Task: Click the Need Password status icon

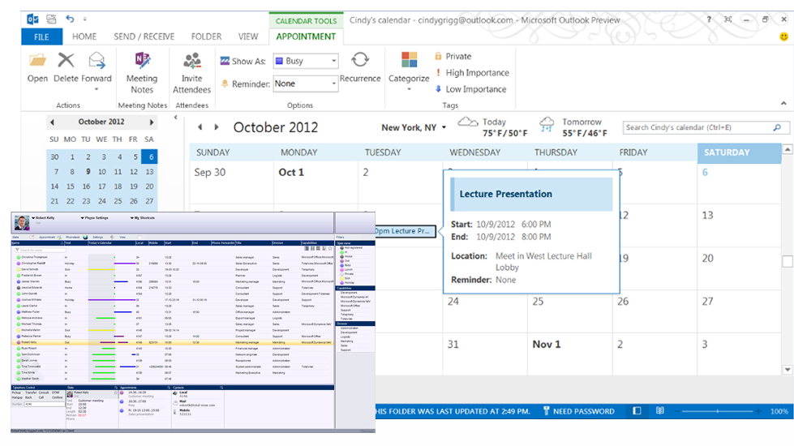Action: (546, 411)
